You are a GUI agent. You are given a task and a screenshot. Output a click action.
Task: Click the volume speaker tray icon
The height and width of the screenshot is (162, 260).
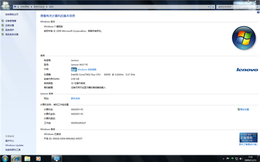click(x=241, y=159)
